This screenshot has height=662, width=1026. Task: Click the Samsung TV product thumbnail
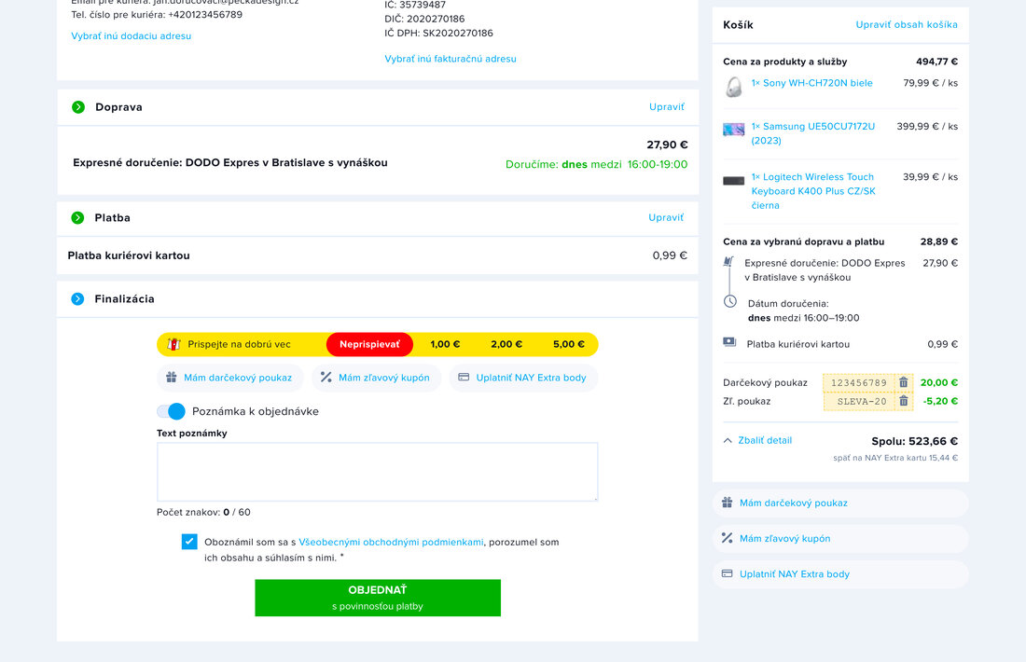tap(734, 130)
